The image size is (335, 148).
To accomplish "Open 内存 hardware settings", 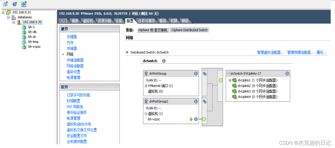I will pos(70,43).
